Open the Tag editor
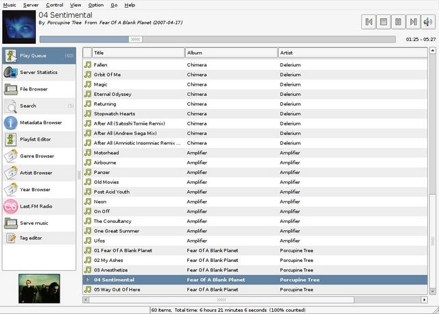439x314 pixels. pos(39,238)
